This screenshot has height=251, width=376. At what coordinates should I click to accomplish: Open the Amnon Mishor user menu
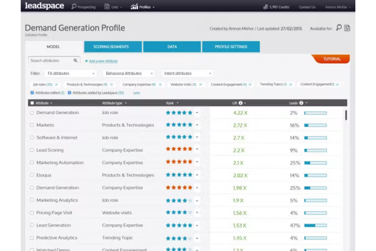click(x=338, y=7)
